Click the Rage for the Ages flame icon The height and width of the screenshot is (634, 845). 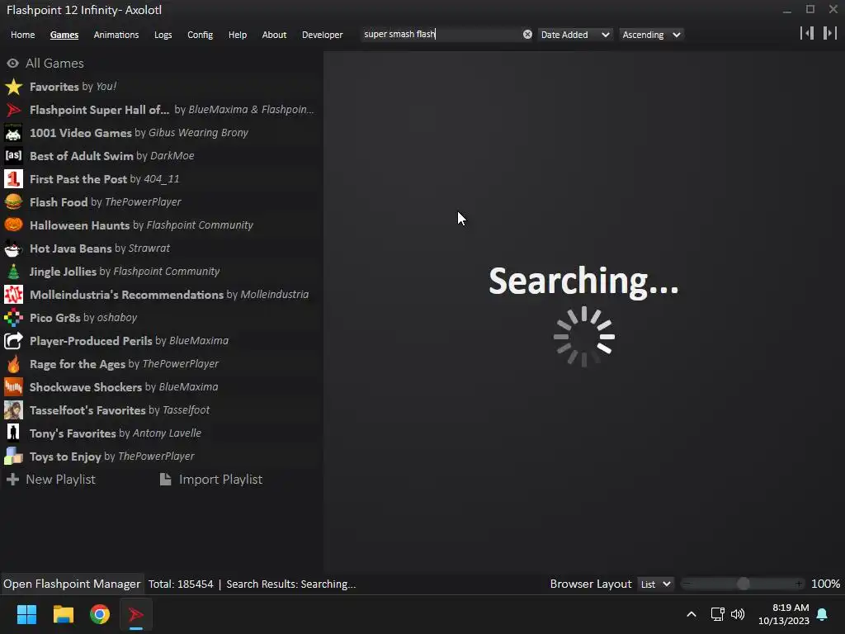point(13,364)
